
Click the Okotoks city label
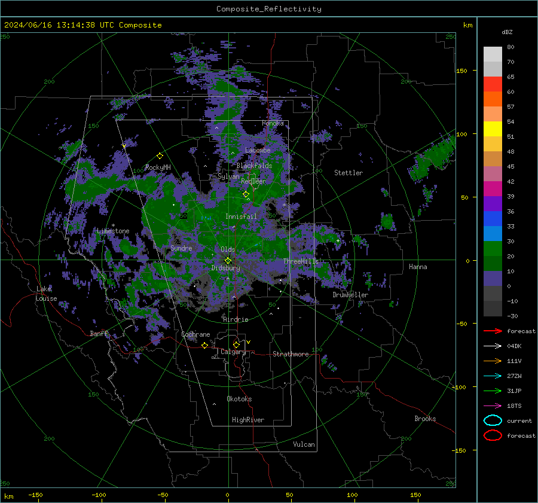[239, 399]
